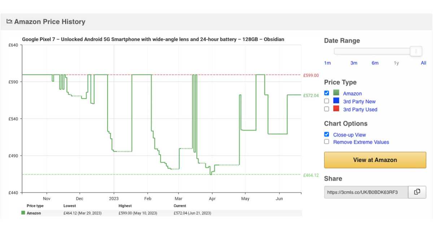The width and height of the screenshot is (433, 243).
Task: Click the Dec x-axis label
Action: pyautogui.click(x=79, y=199)
